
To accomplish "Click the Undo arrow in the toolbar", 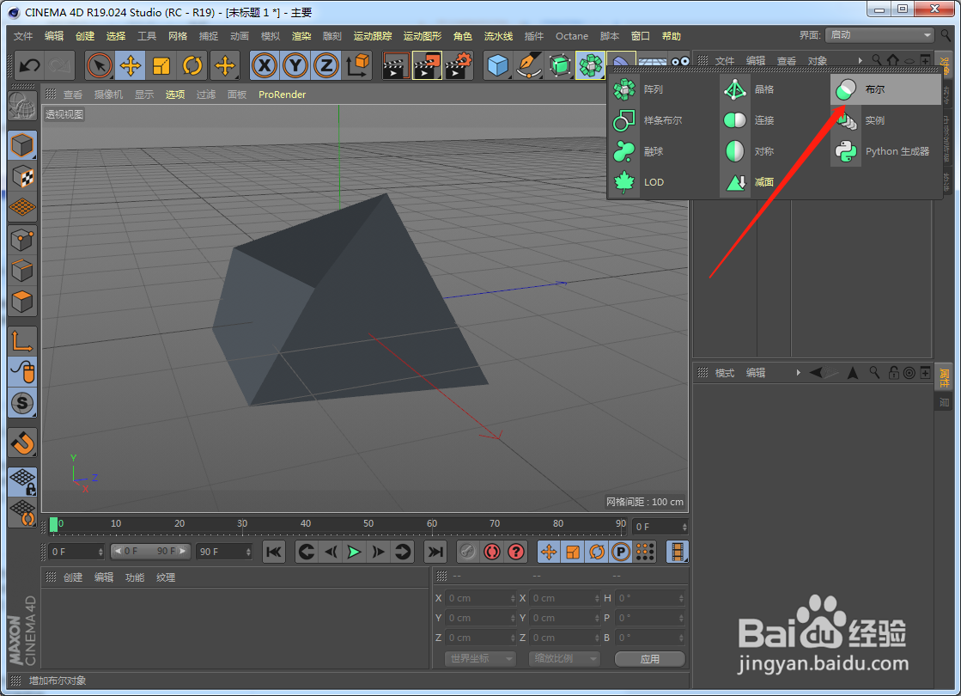I will 29,65.
